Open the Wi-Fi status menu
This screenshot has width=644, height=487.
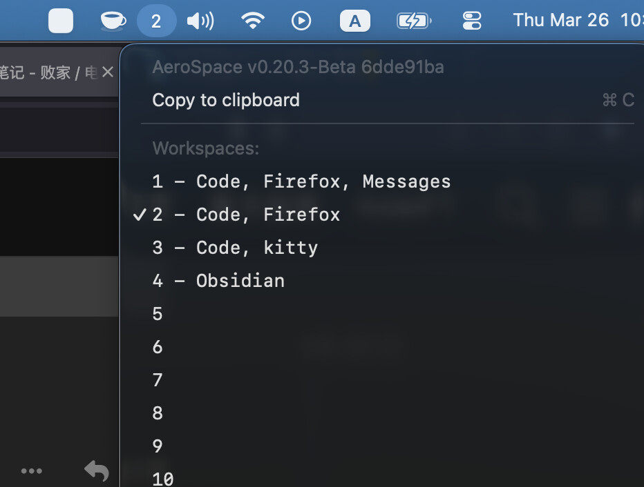click(254, 21)
